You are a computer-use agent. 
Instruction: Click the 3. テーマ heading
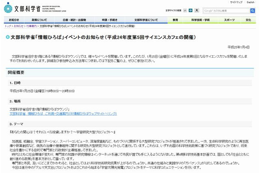coord(16,124)
